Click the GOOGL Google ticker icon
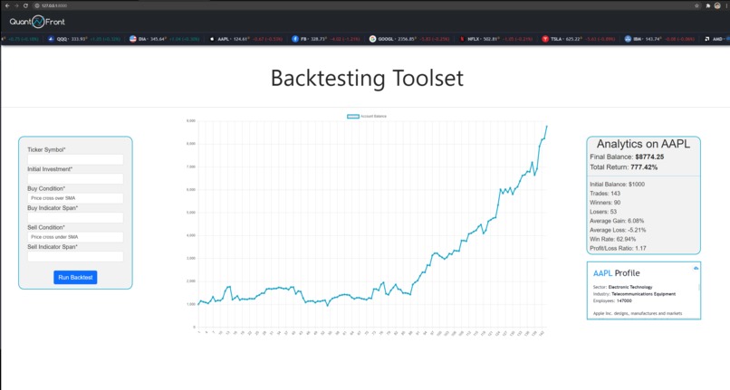 click(372, 39)
